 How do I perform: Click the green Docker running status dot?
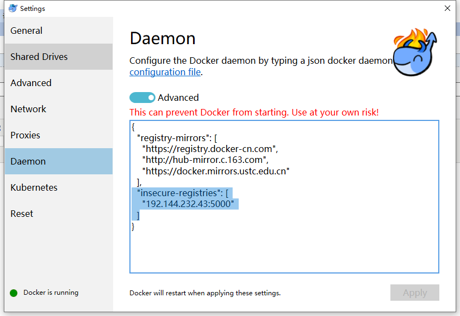(14, 293)
